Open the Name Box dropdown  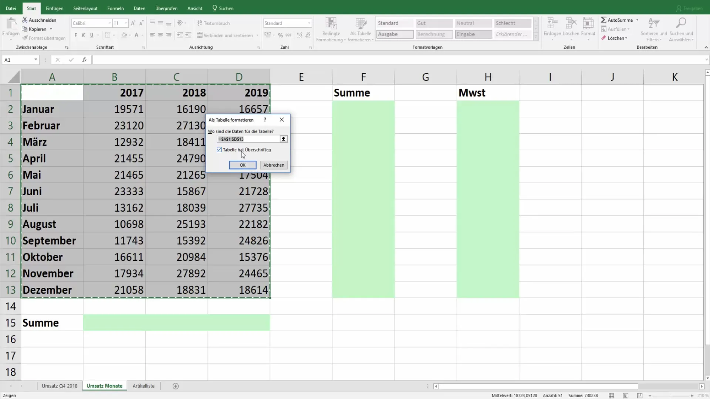pos(36,59)
